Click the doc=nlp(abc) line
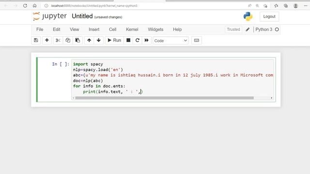This screenshot has height=174, width=310. [x=88, y=81]
